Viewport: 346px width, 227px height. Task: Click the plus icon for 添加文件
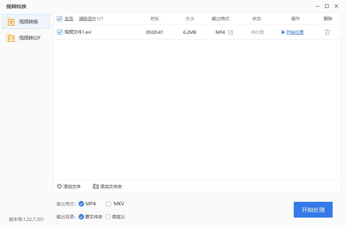coord(59,186)
